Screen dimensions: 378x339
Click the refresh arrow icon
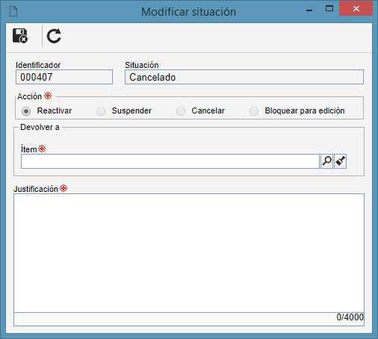(54, 36)
